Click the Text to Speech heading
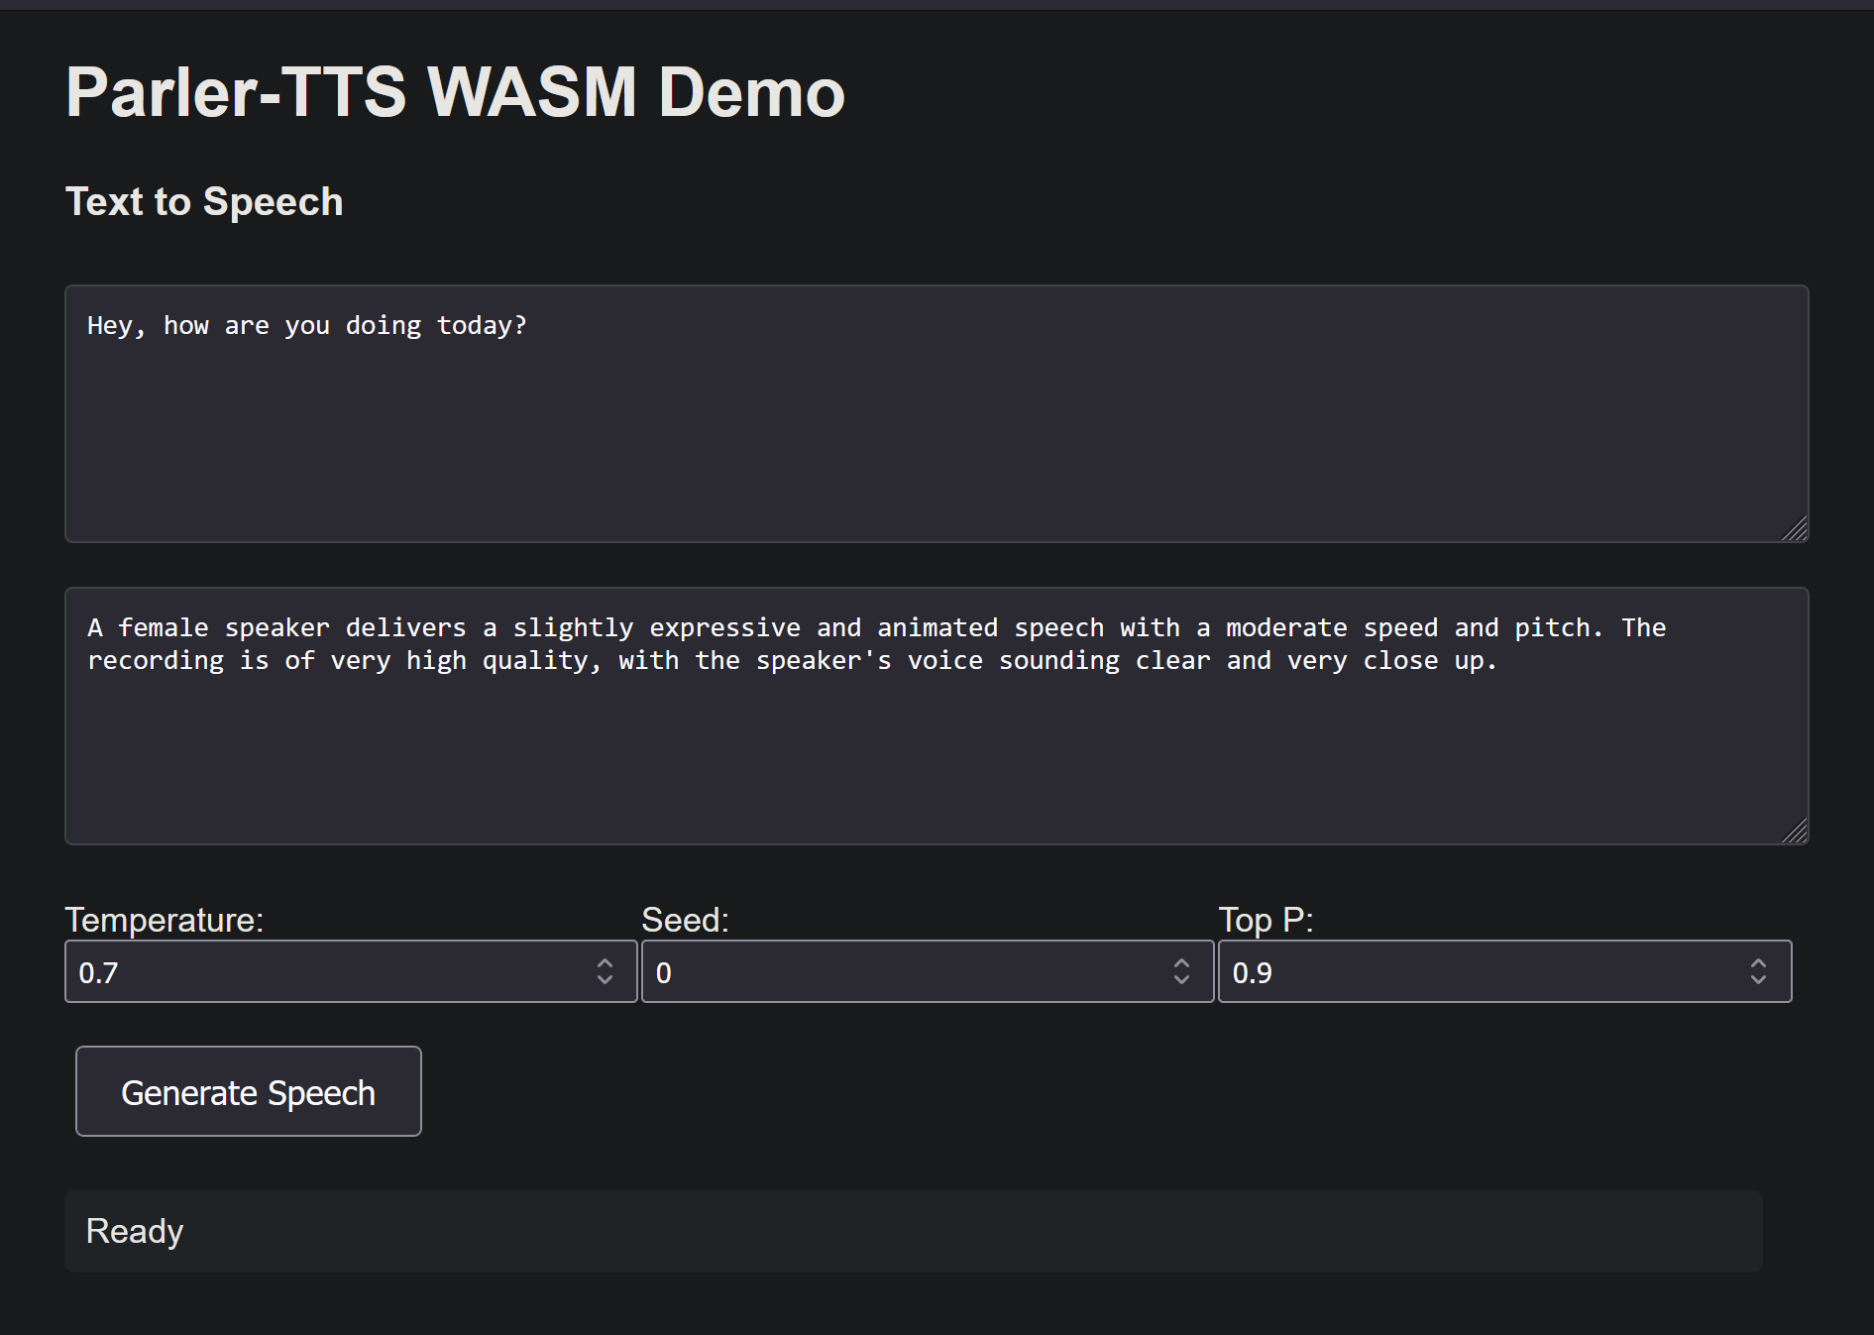 (204, 201)
